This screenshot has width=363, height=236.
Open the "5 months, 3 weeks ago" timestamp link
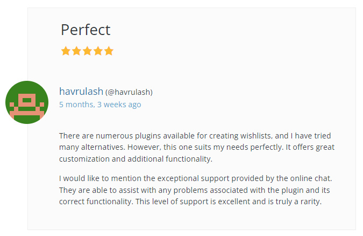point(100,105)
